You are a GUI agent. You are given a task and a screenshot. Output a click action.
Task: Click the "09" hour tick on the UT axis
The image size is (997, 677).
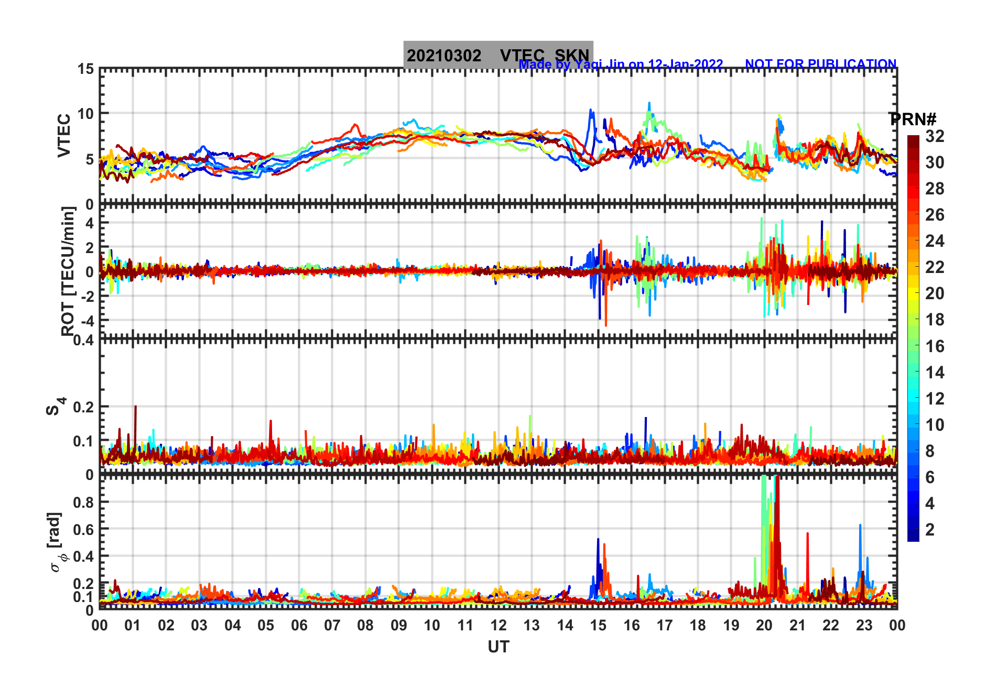399,625
